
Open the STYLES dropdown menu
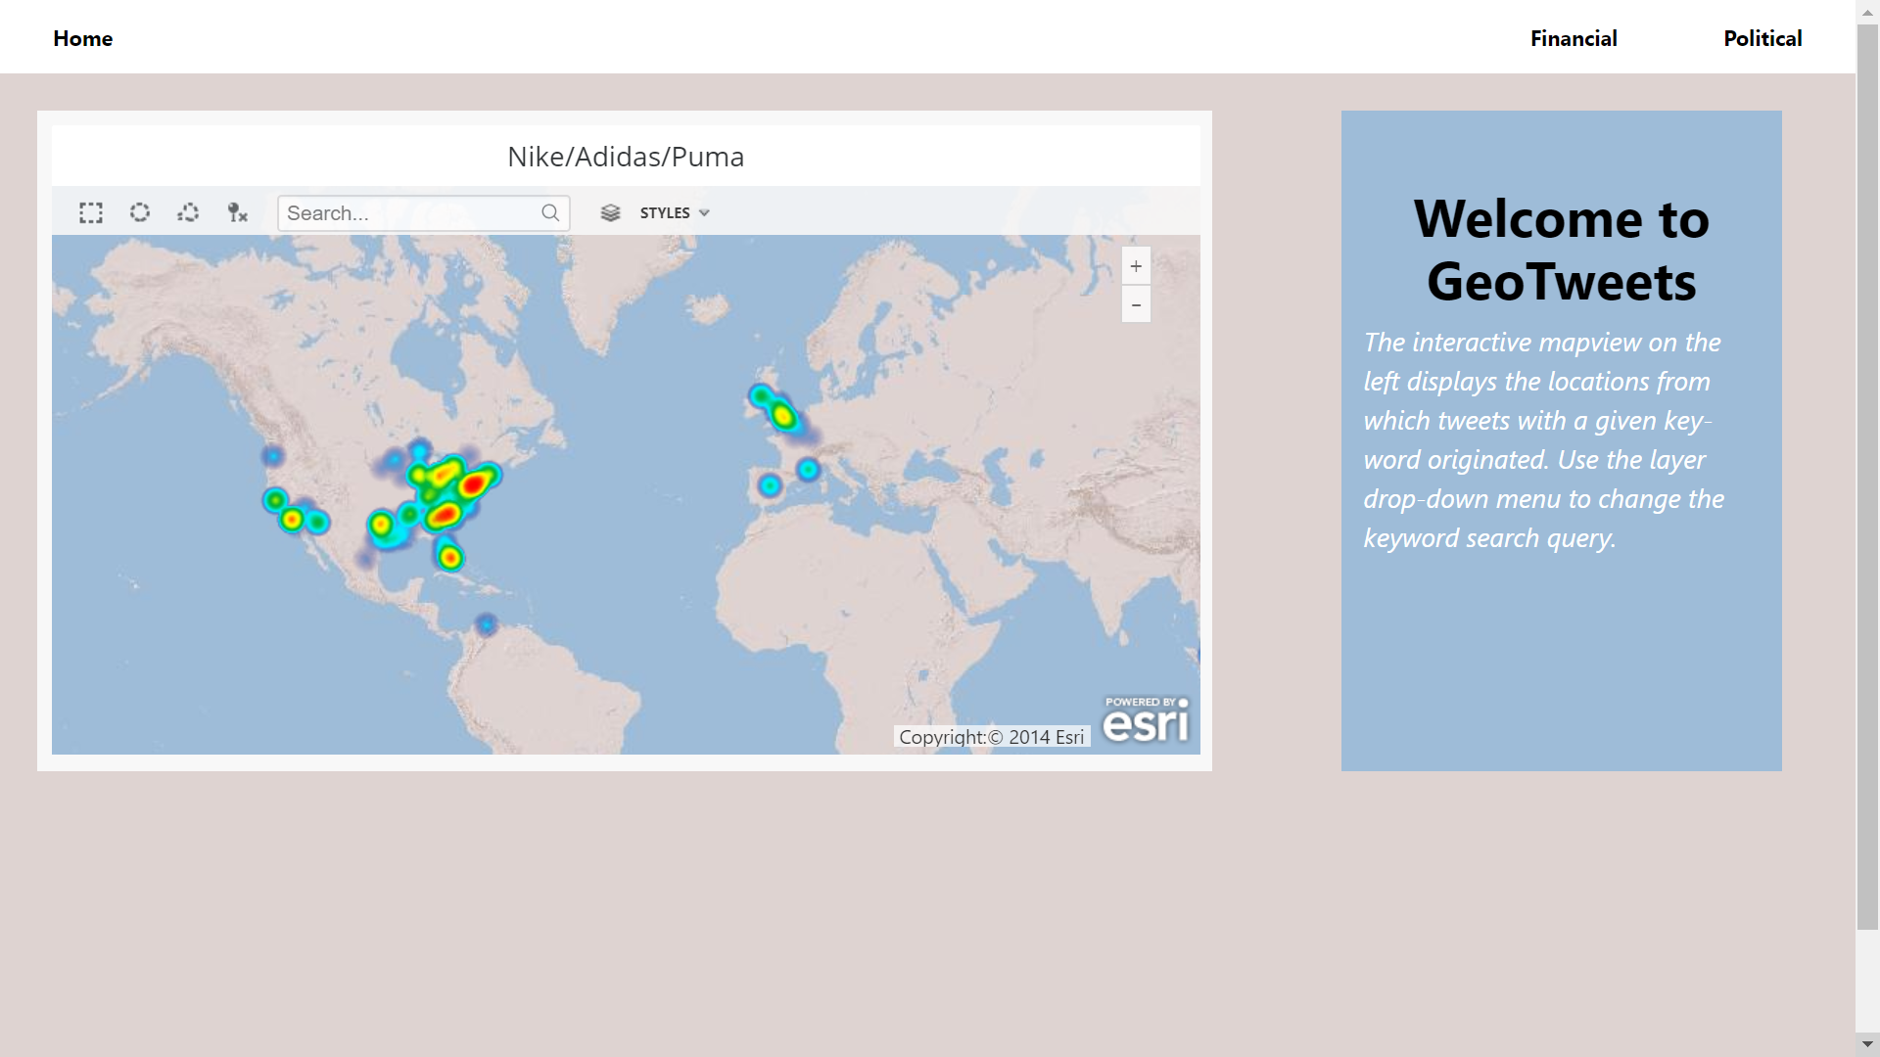click(x=665, y=212)
